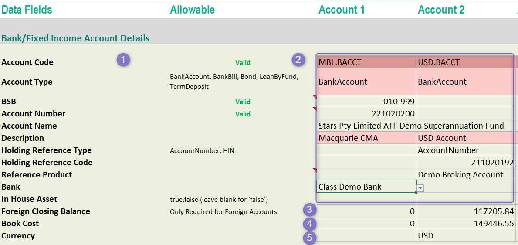Click the USD currency cell

(x=465, y=236)
